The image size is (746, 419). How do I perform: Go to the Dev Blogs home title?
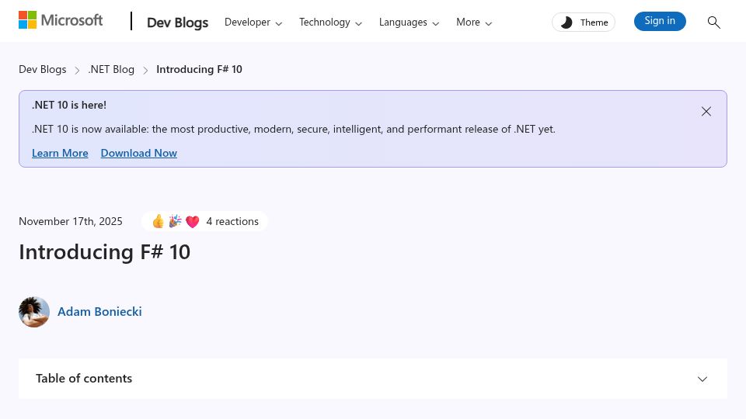point(177,23)
